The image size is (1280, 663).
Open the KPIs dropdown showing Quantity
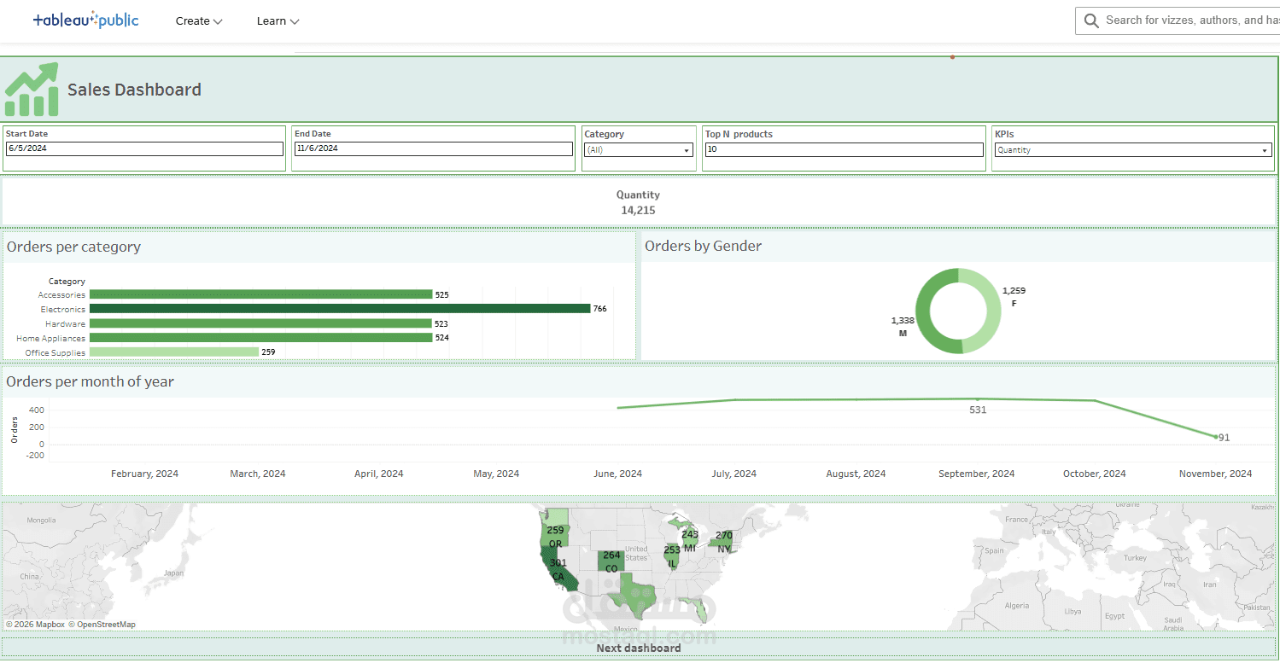(x=1266, y=149)
